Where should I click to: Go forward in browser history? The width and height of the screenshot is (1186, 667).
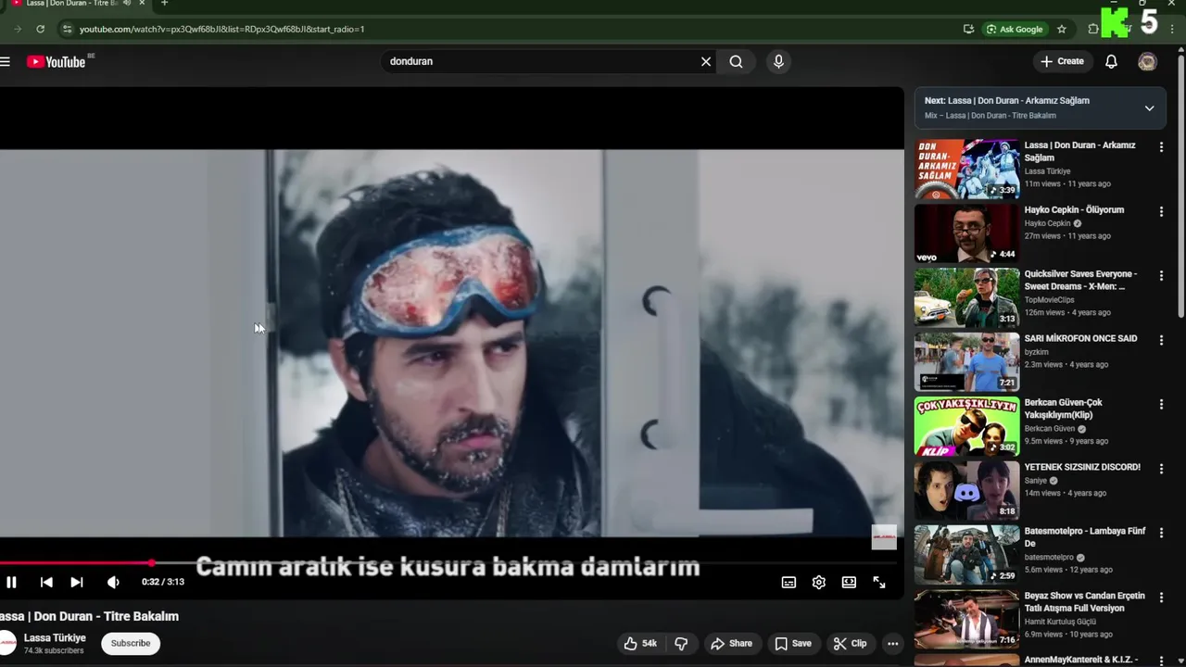16,29
